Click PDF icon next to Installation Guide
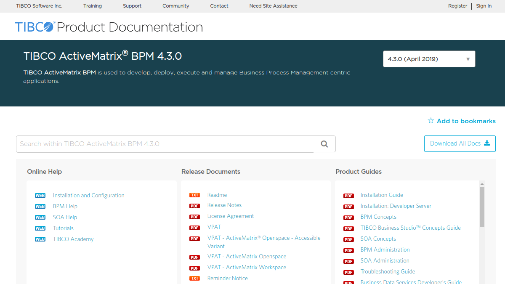This screenshot has width=505, height=284. click(348, 196)
